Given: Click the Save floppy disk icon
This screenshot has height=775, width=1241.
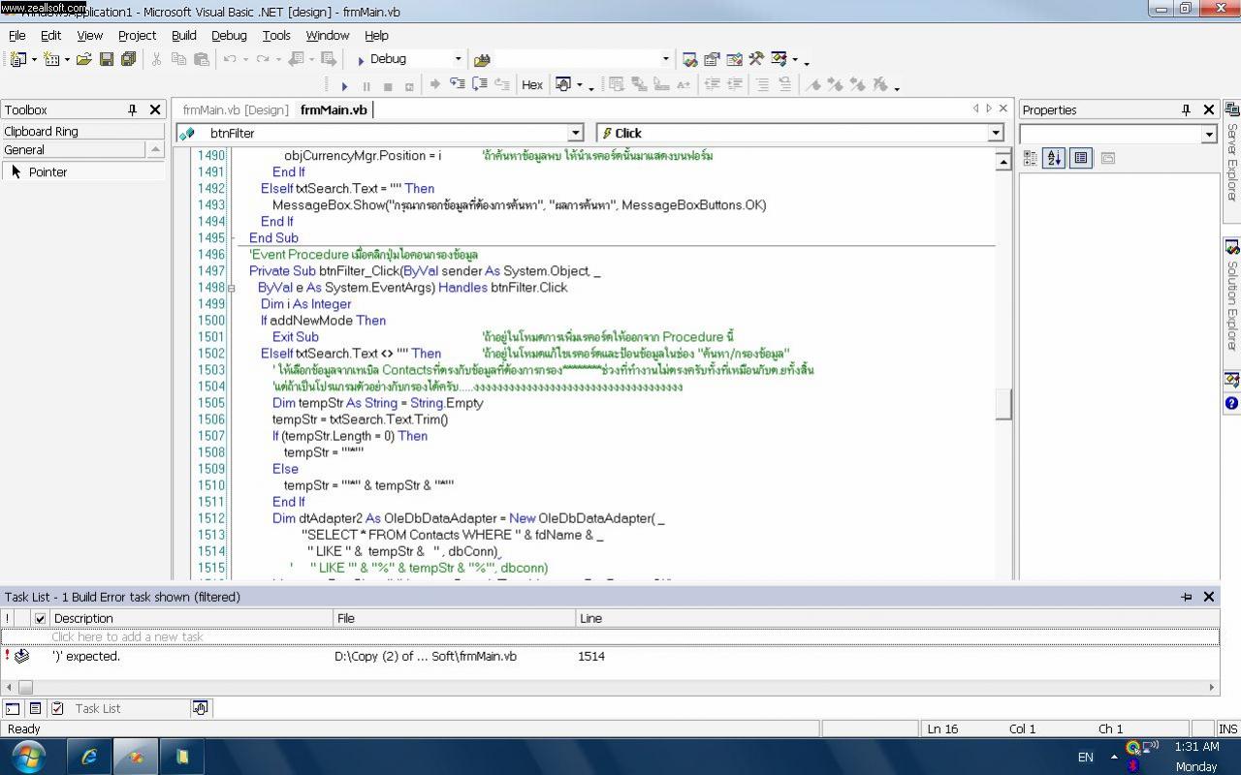Looking at the screenshot, I should point(107,59).
